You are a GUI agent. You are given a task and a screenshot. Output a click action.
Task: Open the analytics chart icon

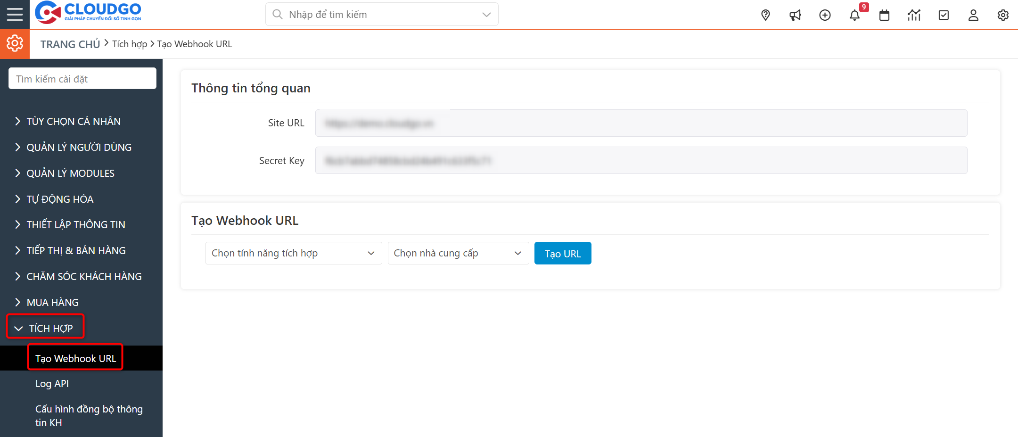pyautogui.click(x=914, y=15)
